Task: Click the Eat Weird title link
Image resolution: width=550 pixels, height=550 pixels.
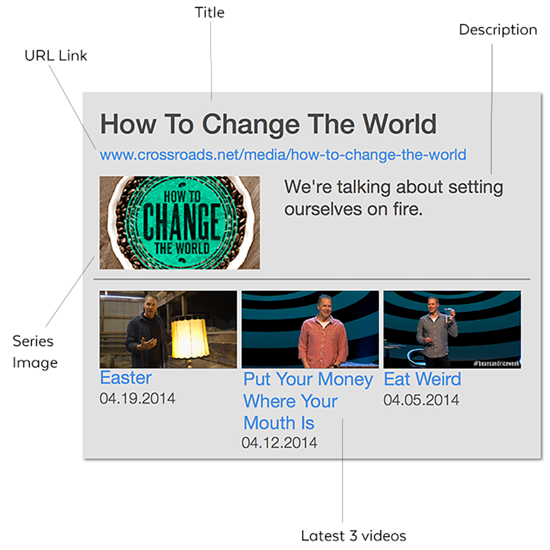Action: tap(422, 379)
